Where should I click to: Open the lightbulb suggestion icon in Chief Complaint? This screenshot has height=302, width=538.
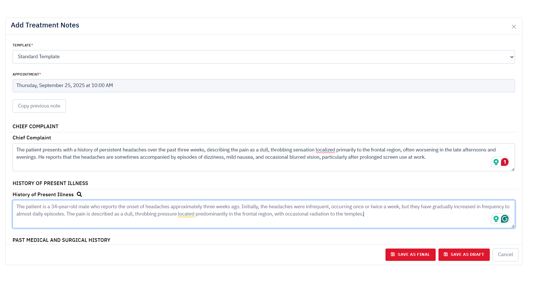click(496, 162)
